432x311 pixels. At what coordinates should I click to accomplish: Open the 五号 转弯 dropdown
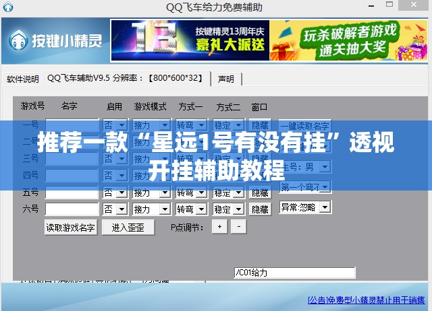tap(192, 193)
